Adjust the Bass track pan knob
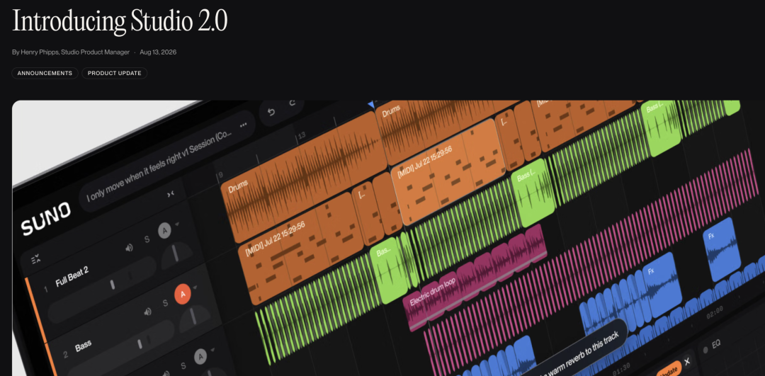This screenshot has height=376, width=765. pos(193,318)
